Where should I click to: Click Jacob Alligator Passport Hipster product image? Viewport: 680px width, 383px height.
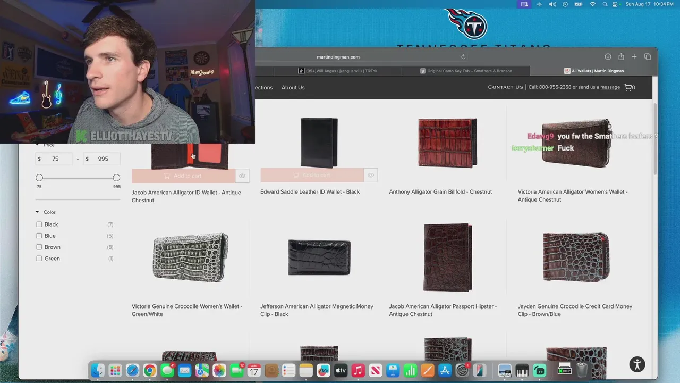point(447,257)
